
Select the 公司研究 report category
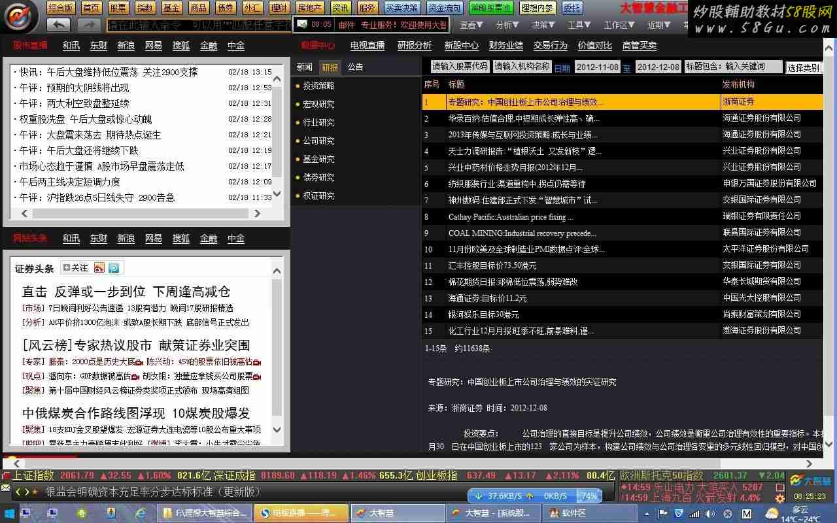(x=318, y=141)
